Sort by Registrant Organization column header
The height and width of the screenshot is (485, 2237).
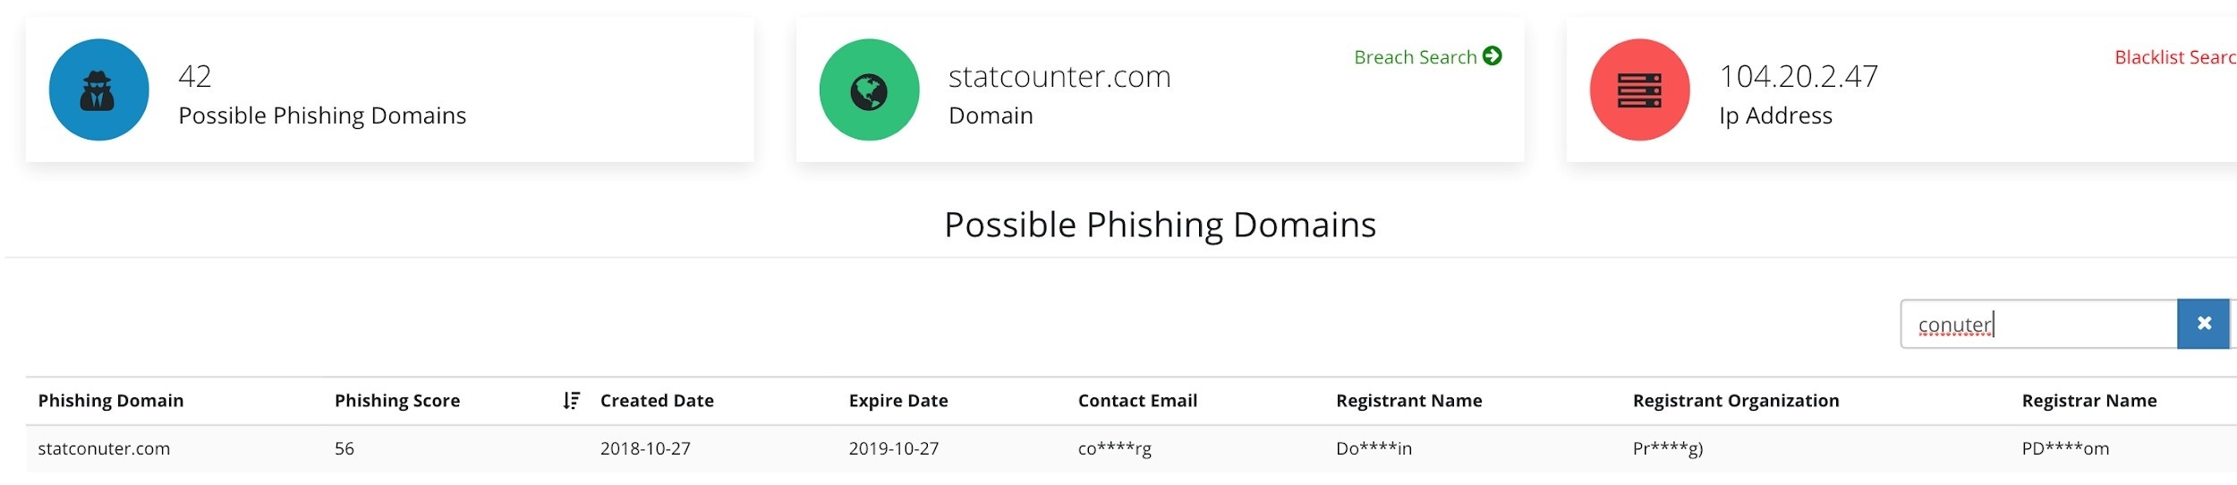click(x=1735, y=401)
